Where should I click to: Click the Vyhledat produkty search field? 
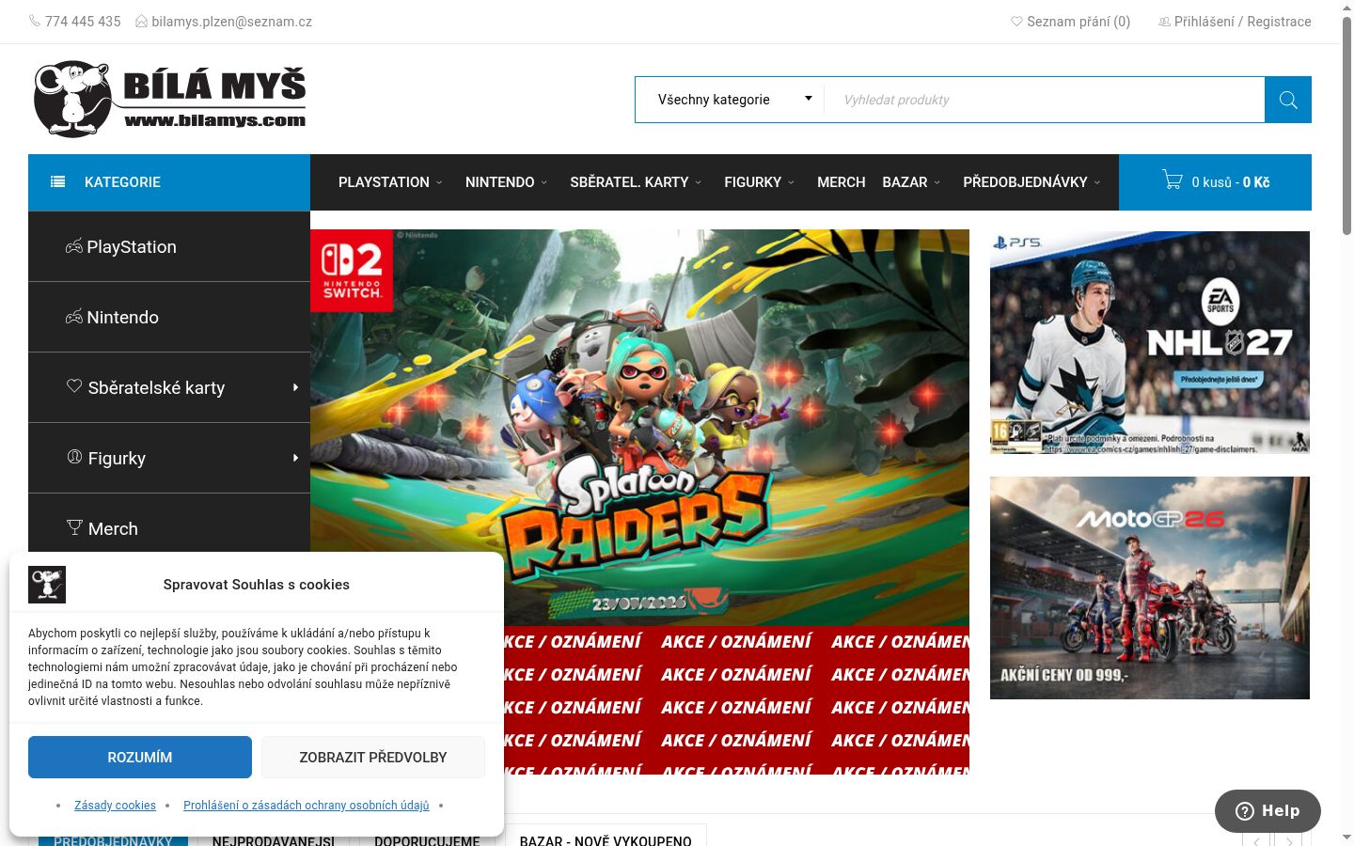click(1045, 100)
